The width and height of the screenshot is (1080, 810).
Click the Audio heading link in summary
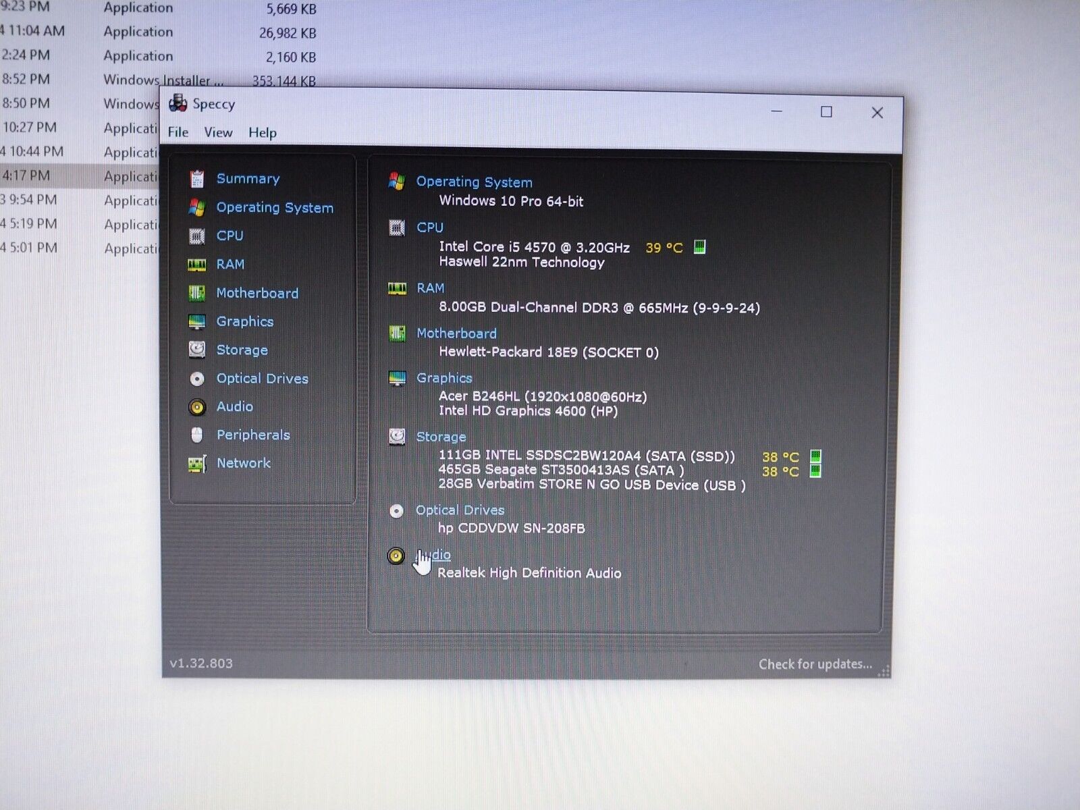coord(433,556)
